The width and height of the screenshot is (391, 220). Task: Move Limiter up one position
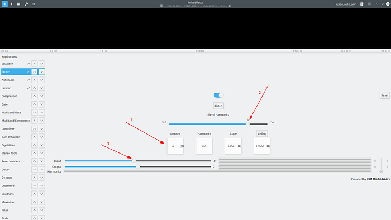pyautogui.click(x=35, y=88)
